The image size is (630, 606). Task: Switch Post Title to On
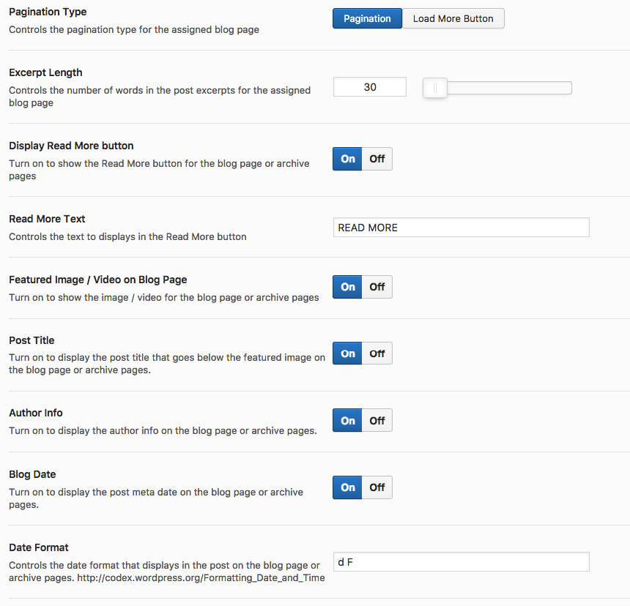pyautogui.click(x=348, y=353)
